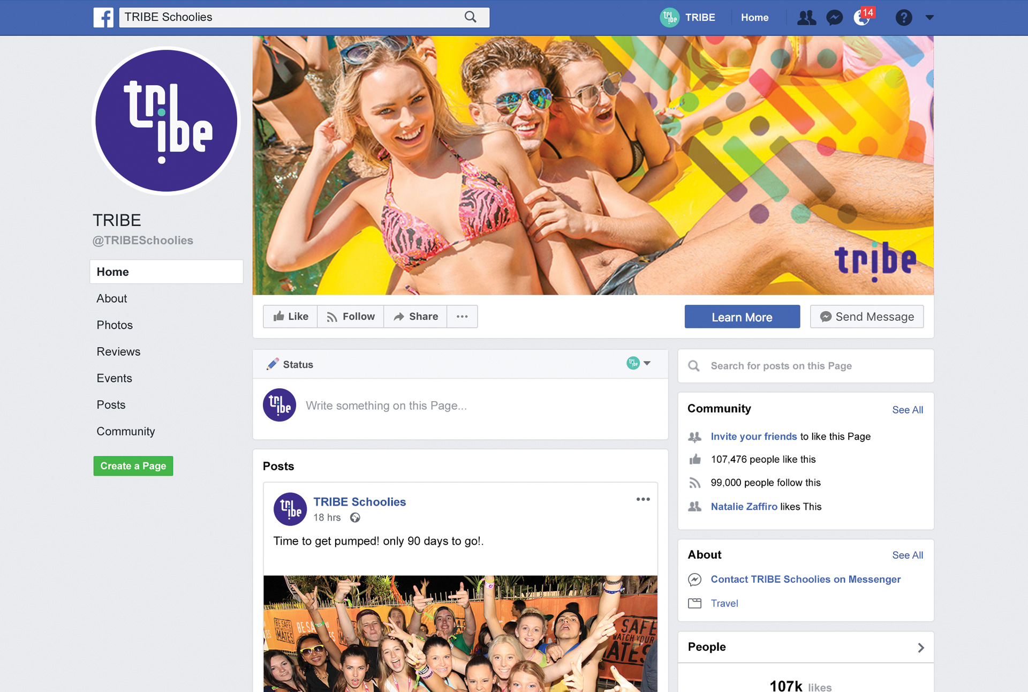Open the Posts section in sidebar
The width and height of the screenshot is (1028, 692).
point(111,405)
